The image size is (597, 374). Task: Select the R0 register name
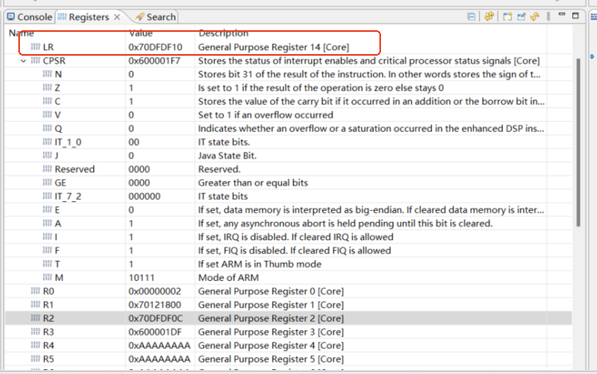49,291
